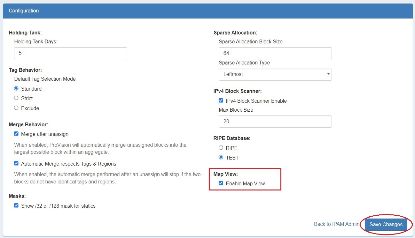Viewport: 415px width, 238px height.
Task: Select the RIPE database radio option
Action: coord(221,148)
